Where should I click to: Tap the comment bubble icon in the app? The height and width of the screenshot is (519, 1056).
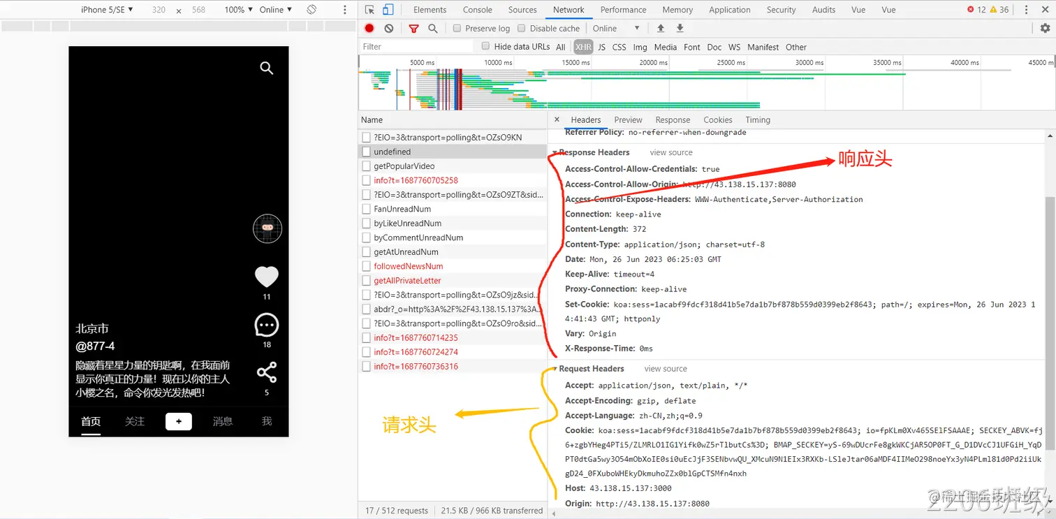[267, 325]
